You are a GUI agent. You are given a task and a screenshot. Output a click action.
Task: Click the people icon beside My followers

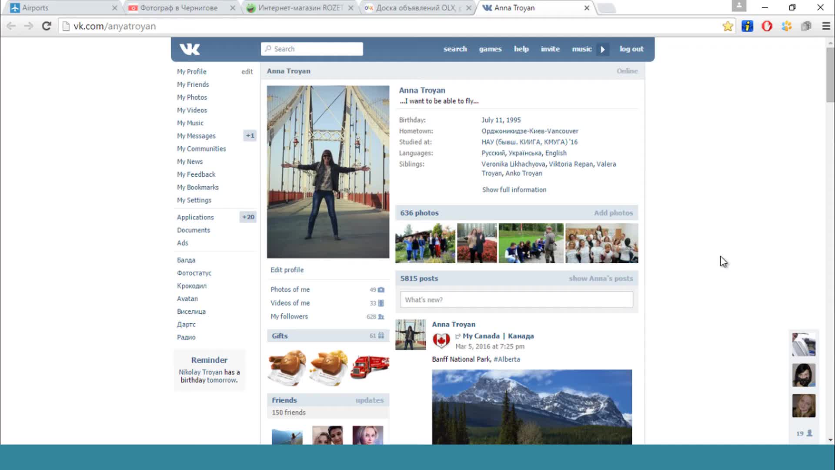(381, 317)
